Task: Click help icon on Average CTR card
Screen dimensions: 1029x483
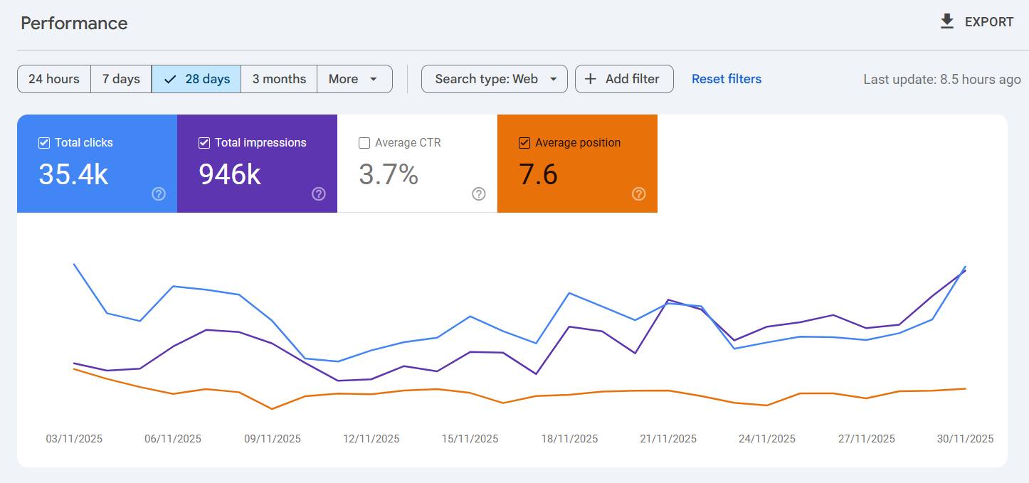Action: [479, 193]
